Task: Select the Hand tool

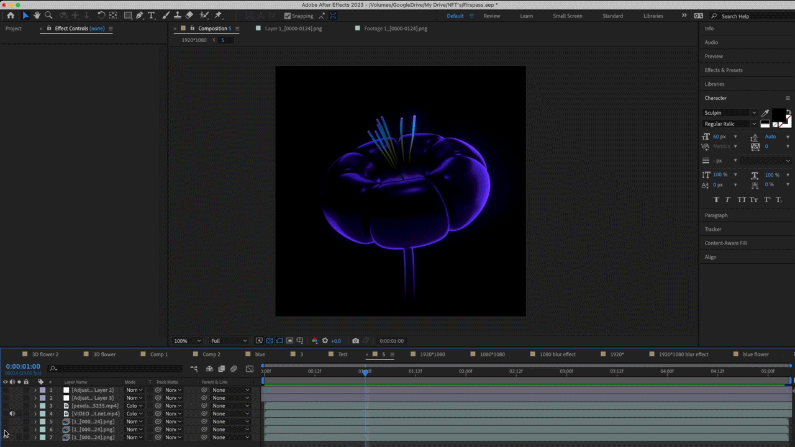Action: point(37,16)
